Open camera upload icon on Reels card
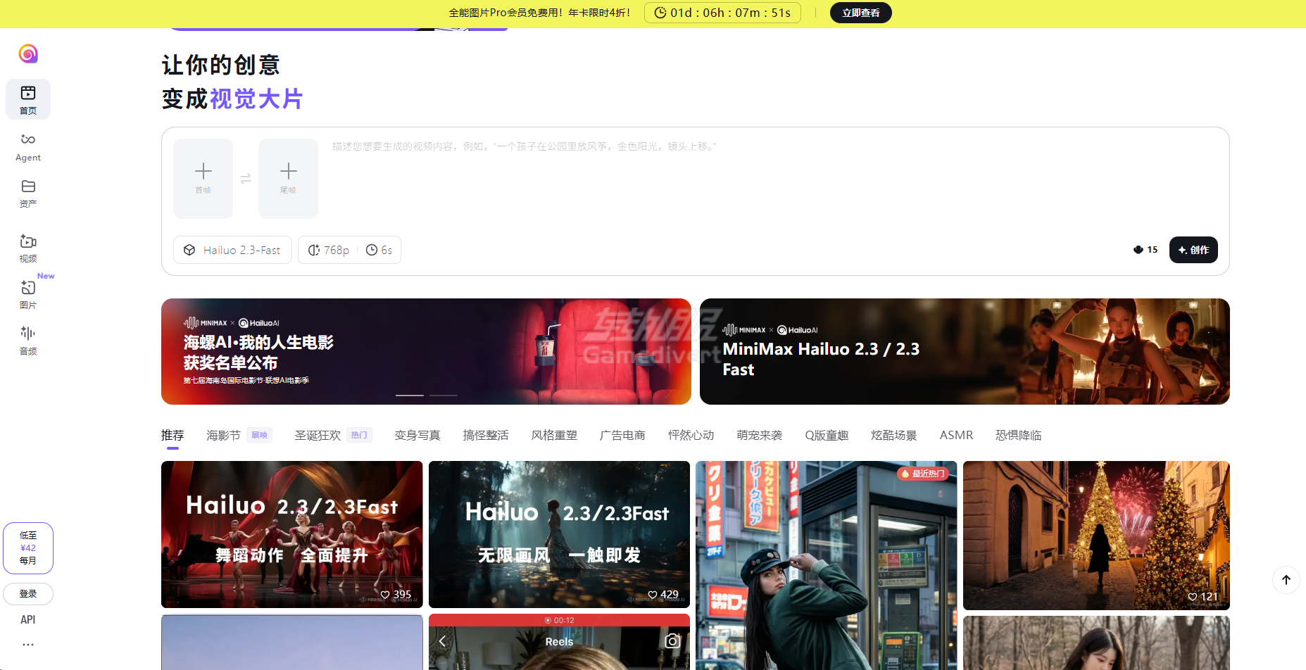Screen dimensions: 1306x670 (x=672, y=640)
